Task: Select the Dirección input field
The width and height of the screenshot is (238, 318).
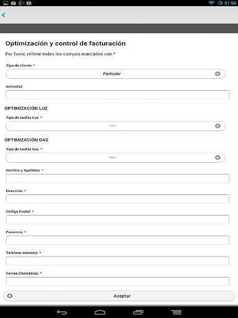Action: click(117, 199)
